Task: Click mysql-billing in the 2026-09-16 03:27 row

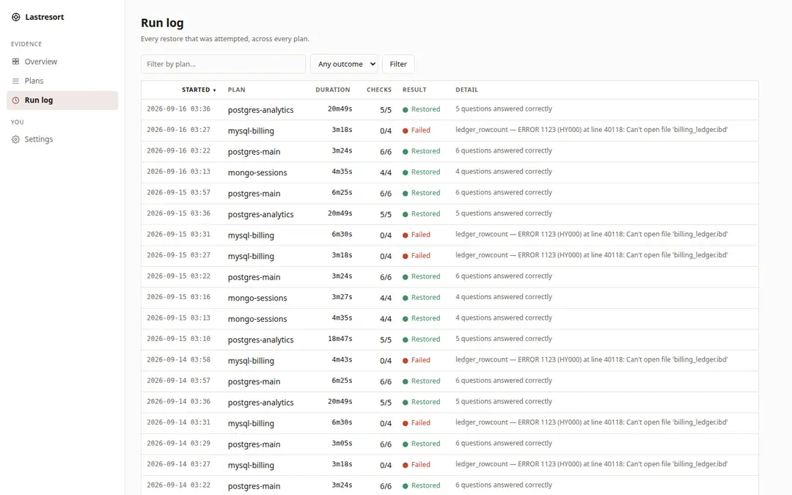Action: click(x=251, y=131)
